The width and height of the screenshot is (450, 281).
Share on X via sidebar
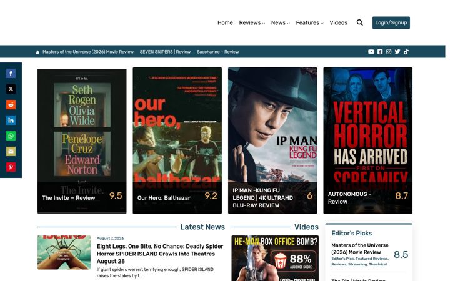pos(11,89)
